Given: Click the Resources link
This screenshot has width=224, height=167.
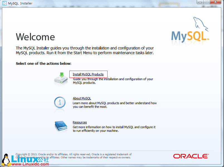Looking at the screenshot, I should tap(80, 122).
